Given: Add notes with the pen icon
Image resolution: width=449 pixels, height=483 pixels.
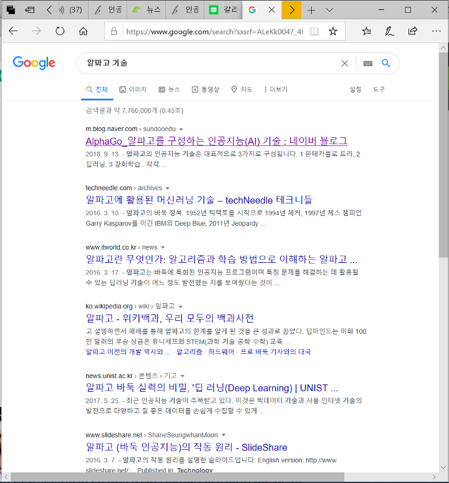Looking at the screenshot, I should pyautogui.click(x=389, y=31).
